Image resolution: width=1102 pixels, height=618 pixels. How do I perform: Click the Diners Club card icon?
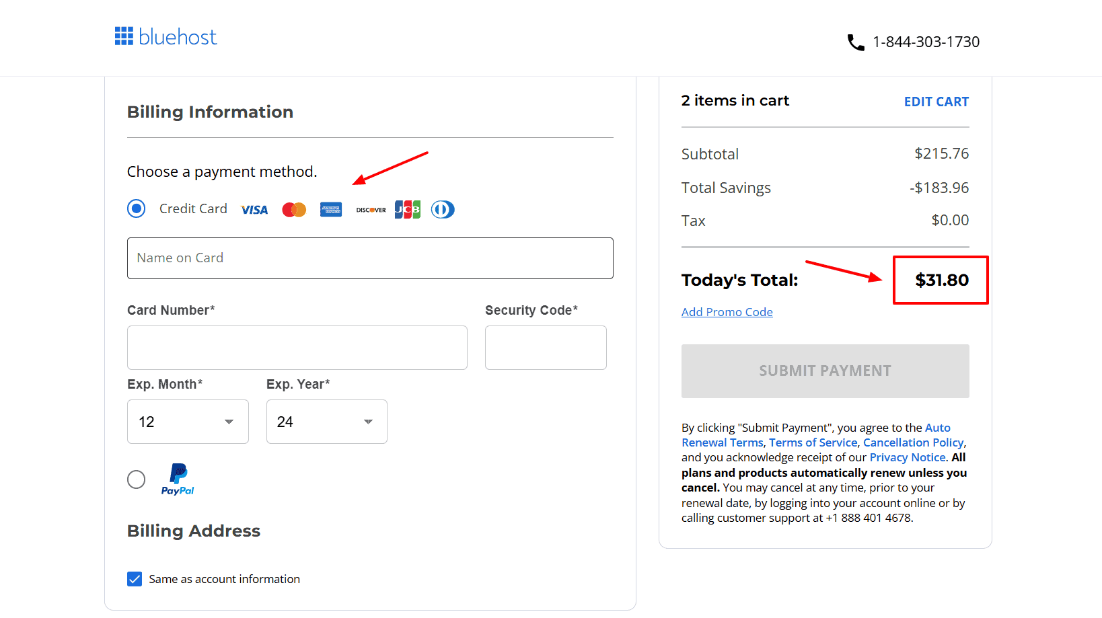443,210
